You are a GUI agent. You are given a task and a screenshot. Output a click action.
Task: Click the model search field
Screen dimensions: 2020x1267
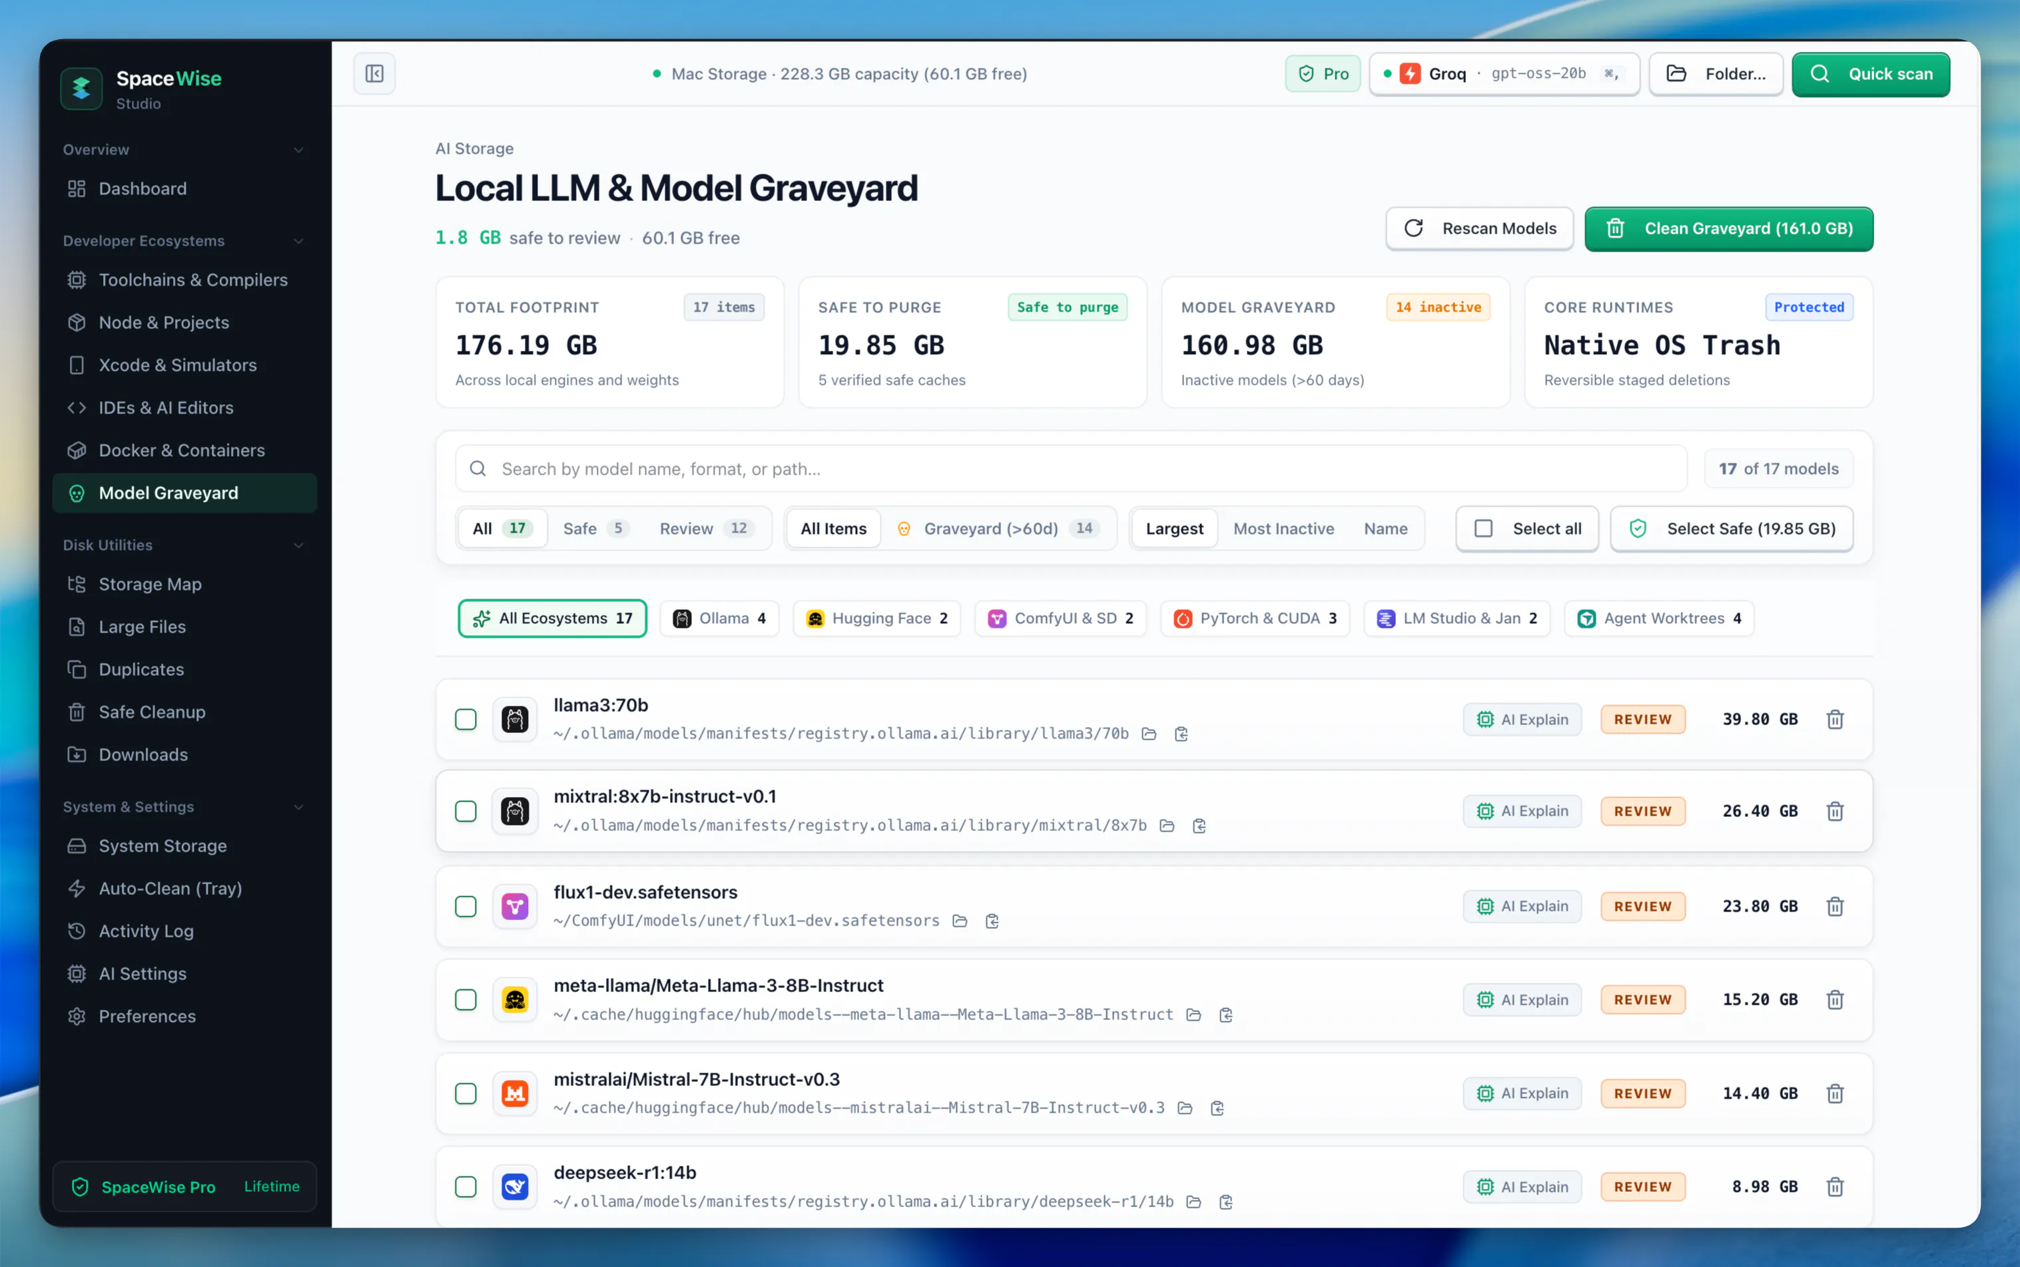tap(1070, 469)
